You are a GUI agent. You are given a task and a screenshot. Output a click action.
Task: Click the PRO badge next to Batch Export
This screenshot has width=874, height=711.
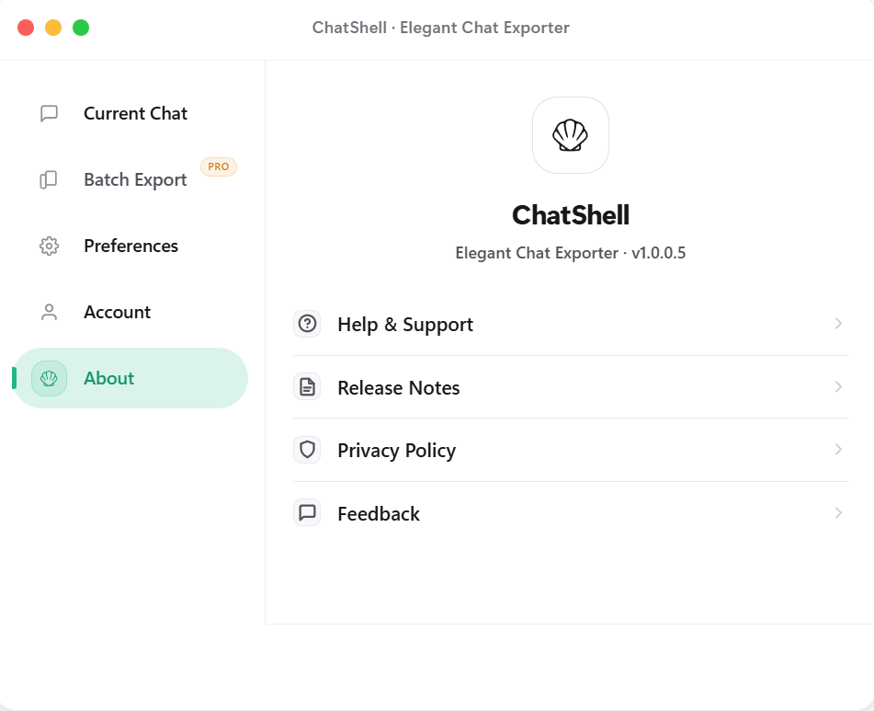[x=219, y=166]
